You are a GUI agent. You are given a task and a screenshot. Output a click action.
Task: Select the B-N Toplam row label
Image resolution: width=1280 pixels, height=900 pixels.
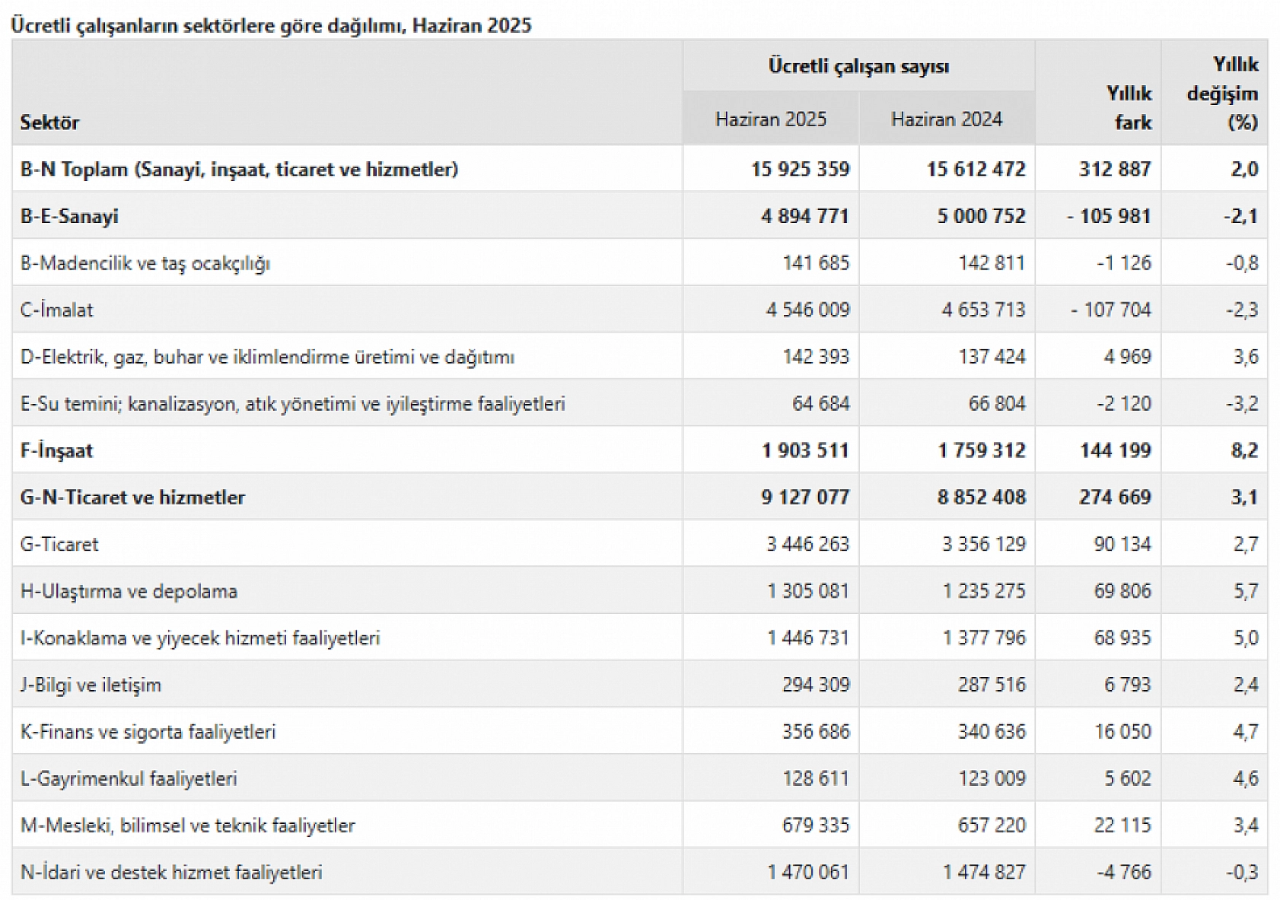[x=239, y=169]
